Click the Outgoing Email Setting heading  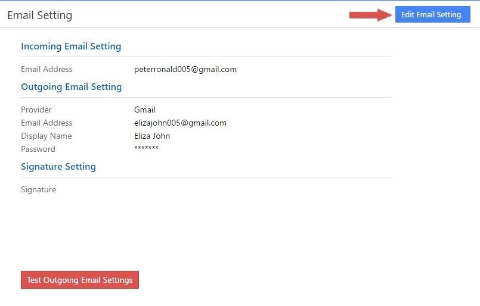coord(71,87)
